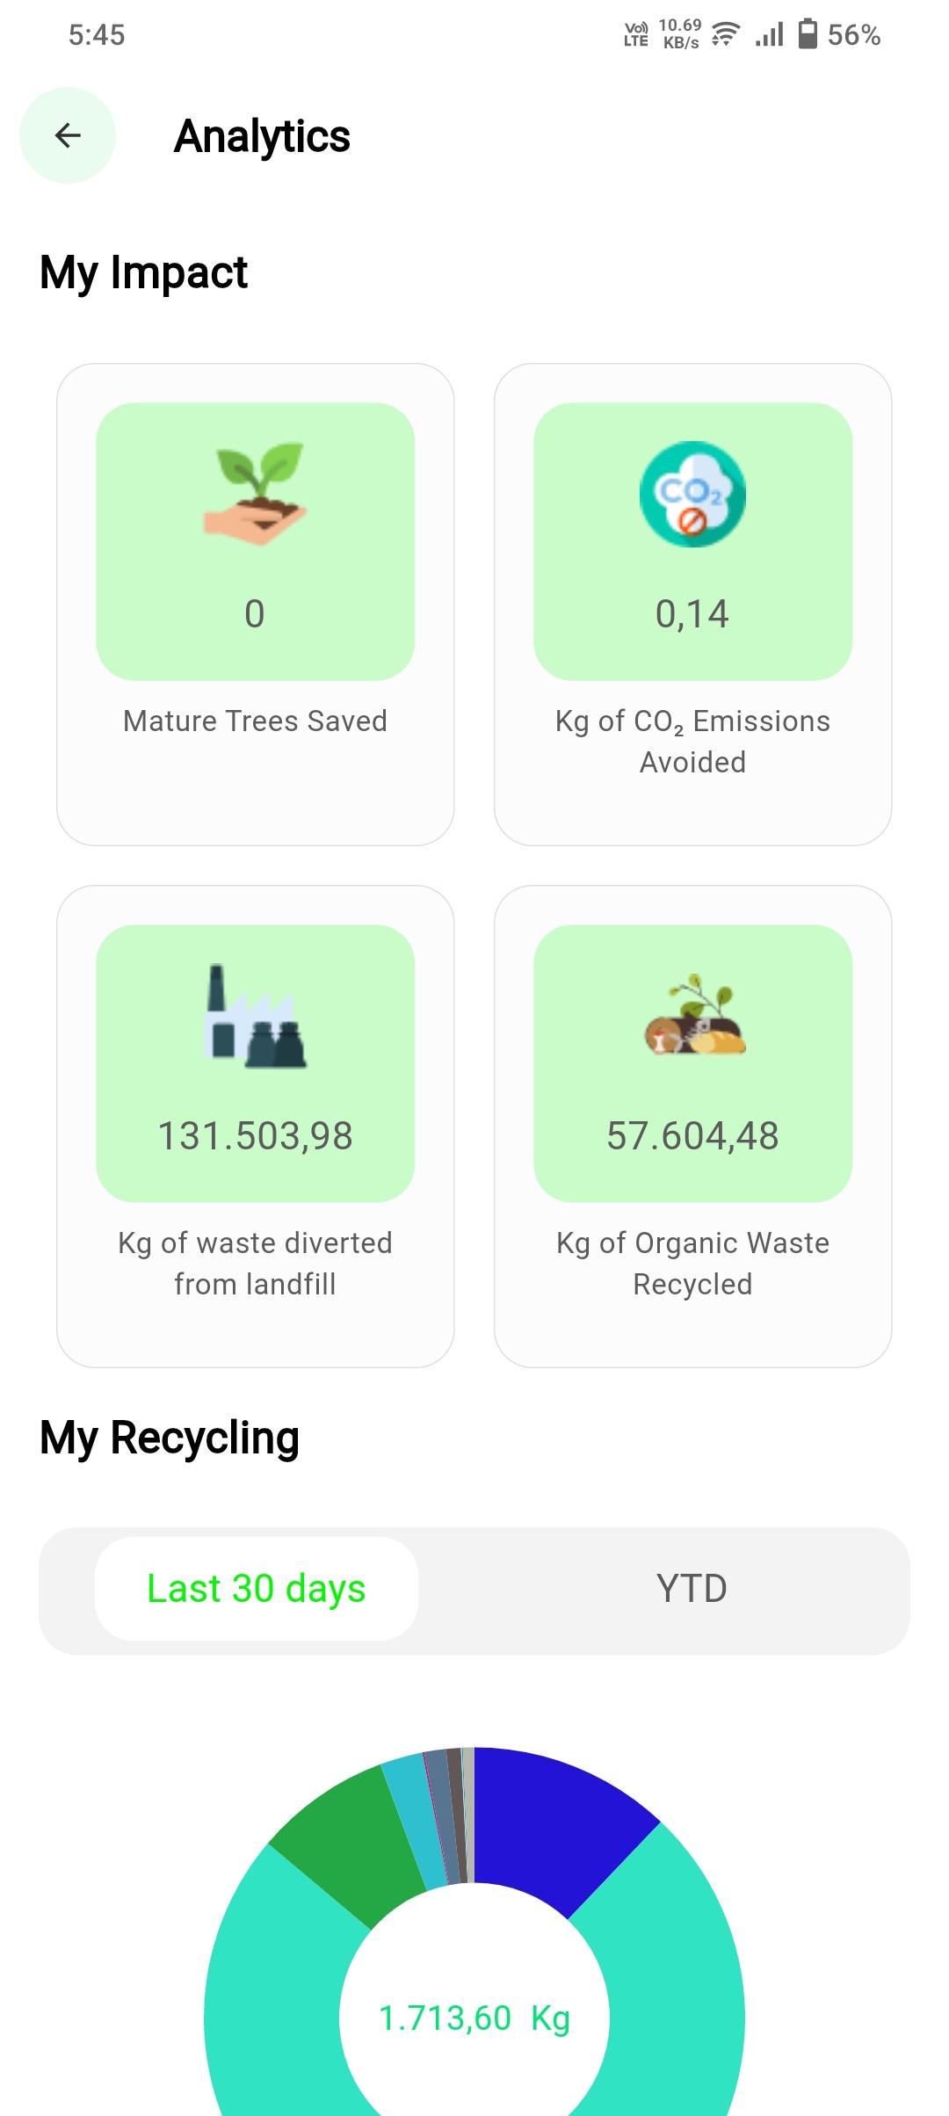The image size is (949, 2116).
Task: Open the Mature Trees Saved card
Action: (256, 605)
